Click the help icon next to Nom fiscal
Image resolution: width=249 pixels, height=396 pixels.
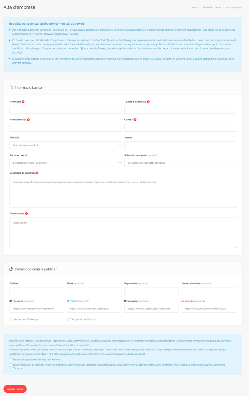23,102
